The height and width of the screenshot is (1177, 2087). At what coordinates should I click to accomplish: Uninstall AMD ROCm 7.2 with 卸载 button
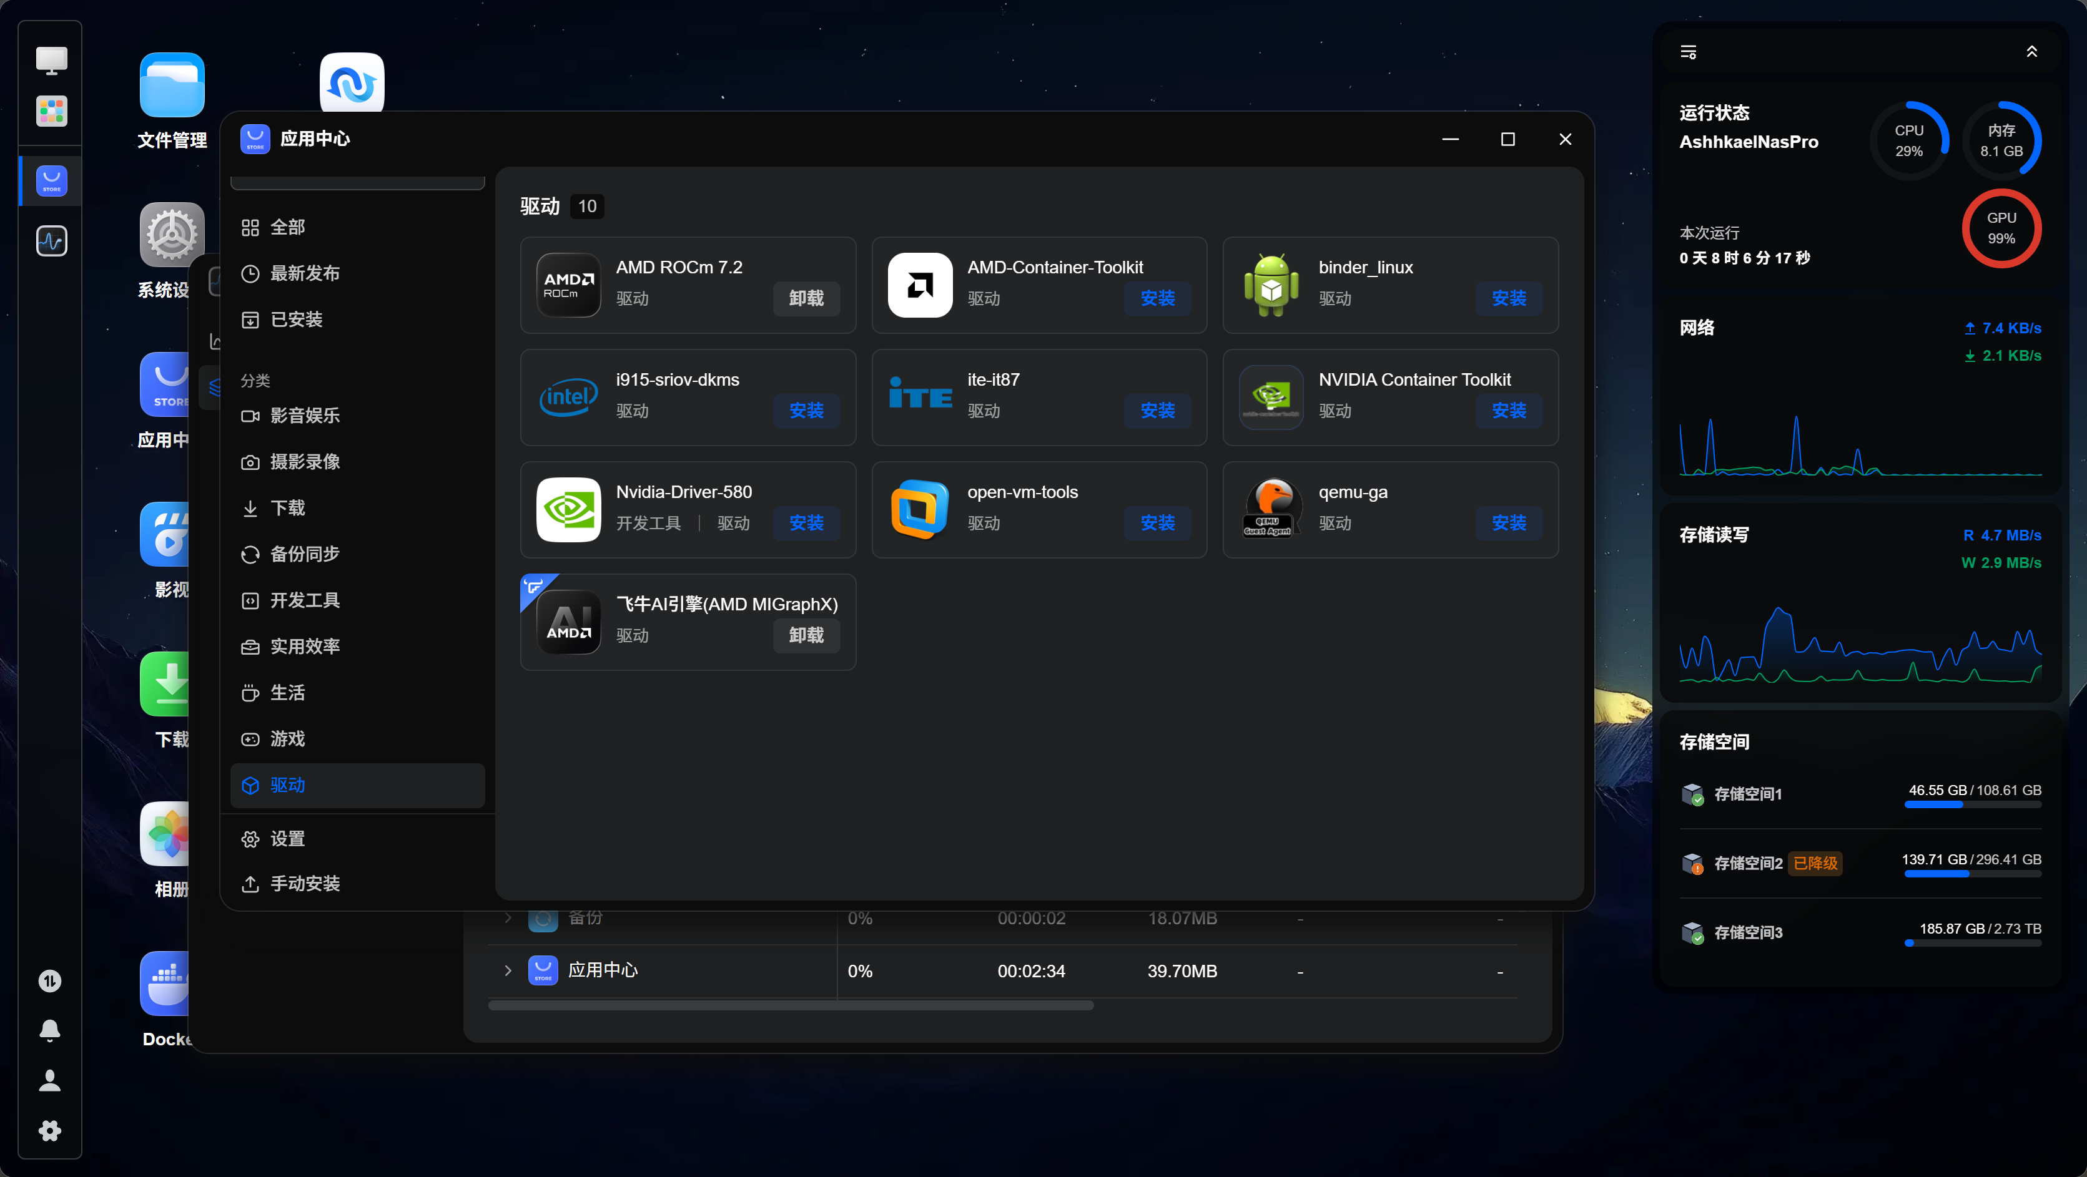806,299
